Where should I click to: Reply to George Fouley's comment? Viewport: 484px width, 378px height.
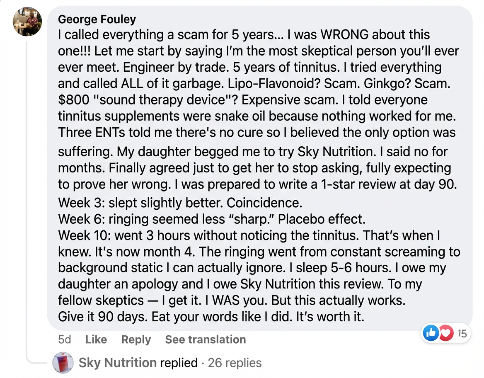(x=136, y=339)
